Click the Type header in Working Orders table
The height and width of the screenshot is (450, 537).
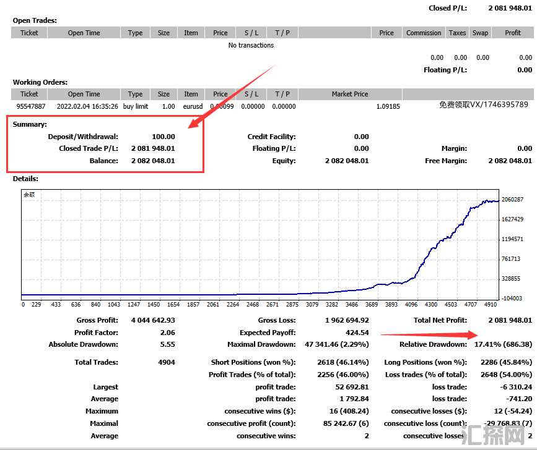pos(135,94)
